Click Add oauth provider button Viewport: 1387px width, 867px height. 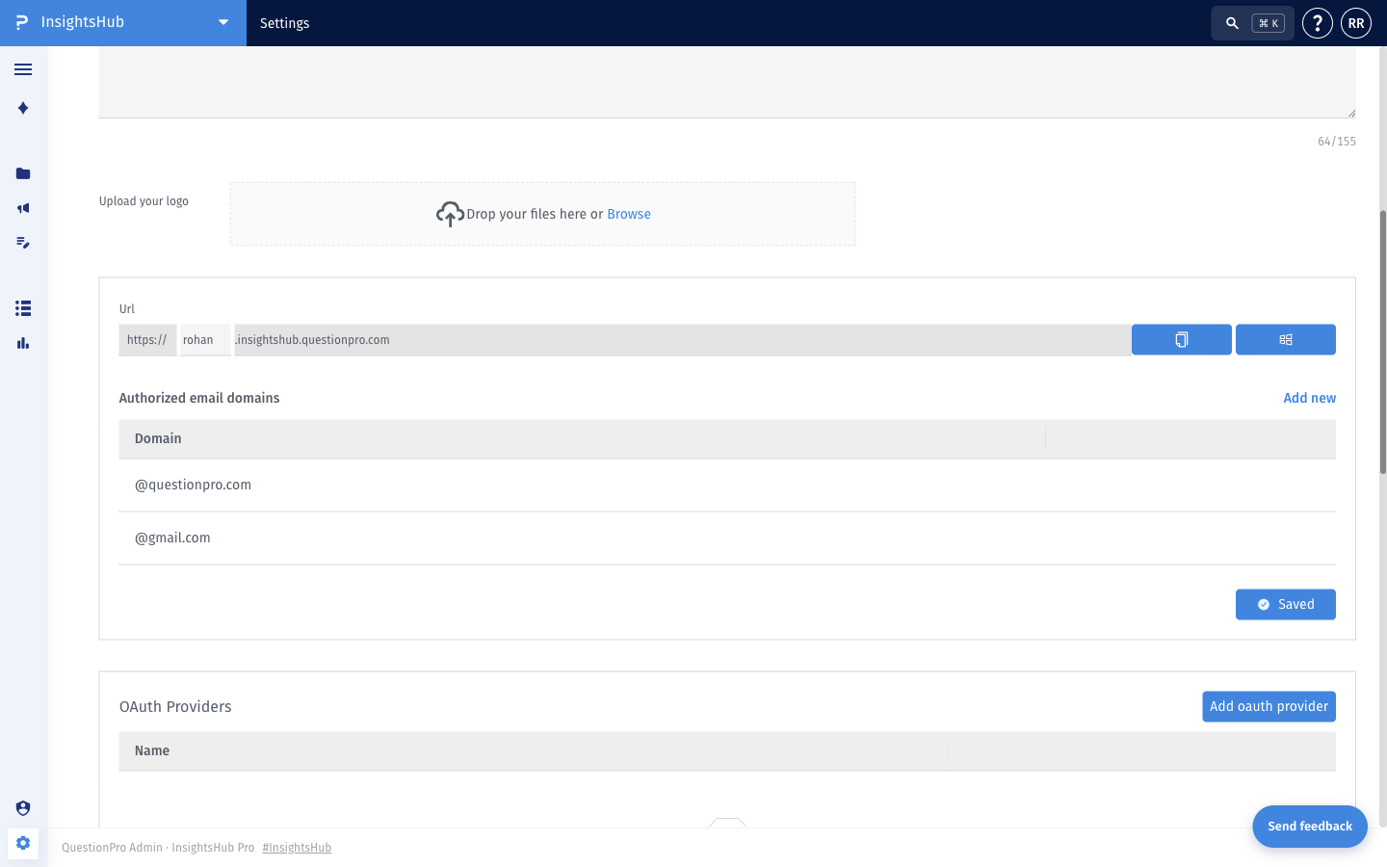(1269, 706)
